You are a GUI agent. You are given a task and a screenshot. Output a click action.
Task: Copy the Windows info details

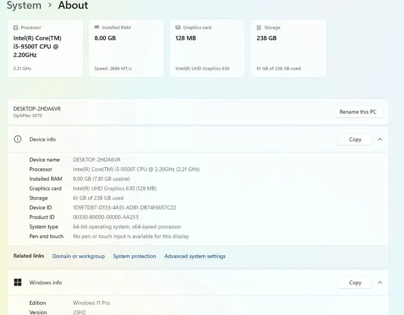[355, 282]
